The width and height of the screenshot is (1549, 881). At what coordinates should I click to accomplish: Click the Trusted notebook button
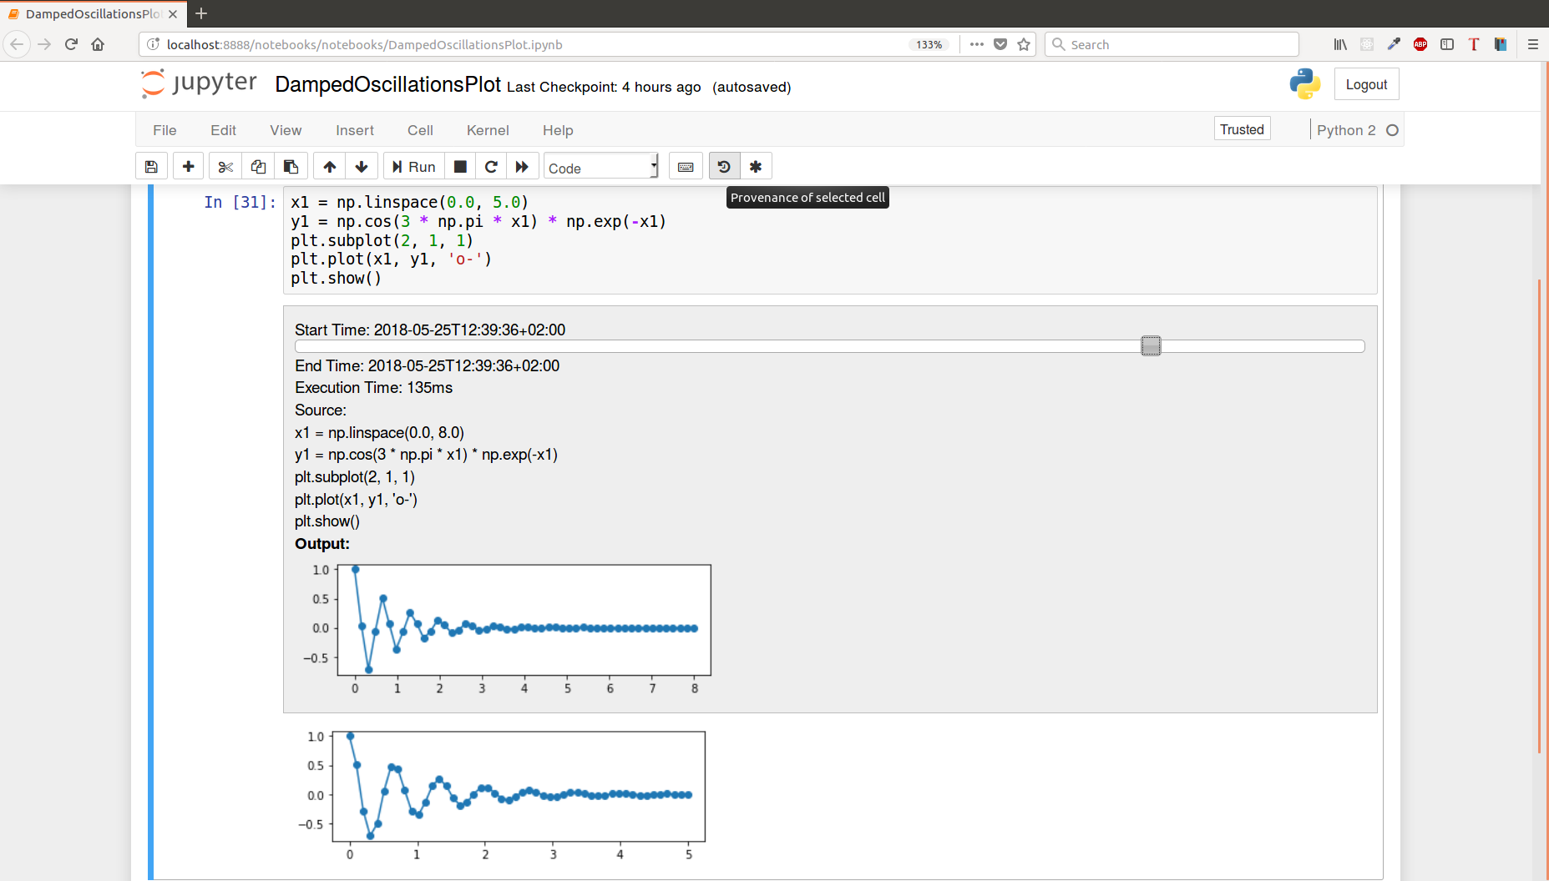pos(1242,129)
